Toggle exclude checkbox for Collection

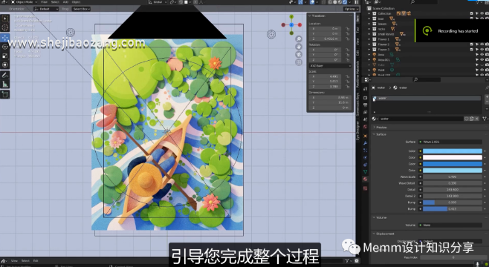(471, 13)
